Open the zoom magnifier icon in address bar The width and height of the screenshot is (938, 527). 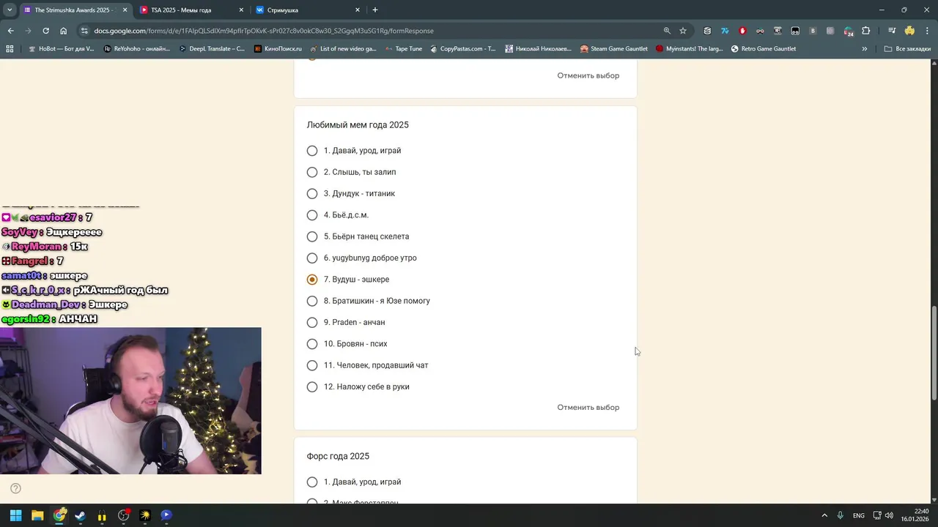667,31
